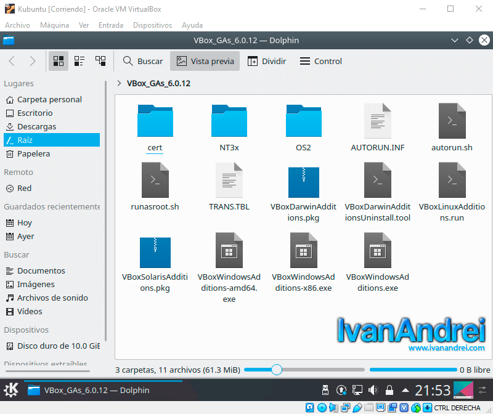The width and height of the screenshot is (493, 414).
Task: Select the AUTORUN.INF file
Action: (378, 129)
